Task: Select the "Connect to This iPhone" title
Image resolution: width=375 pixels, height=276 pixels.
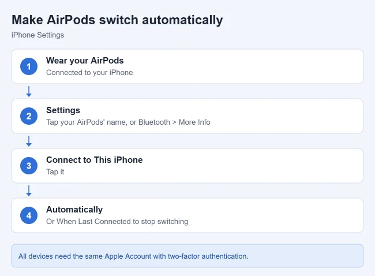Action: [95, 160]
